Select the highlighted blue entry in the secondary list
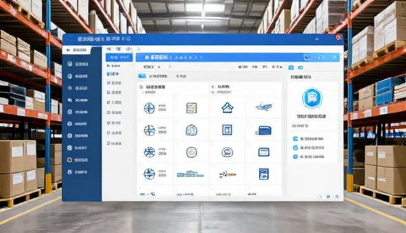Image resolution: width=406 pixels, height=233 pixels. click(113, 74)
